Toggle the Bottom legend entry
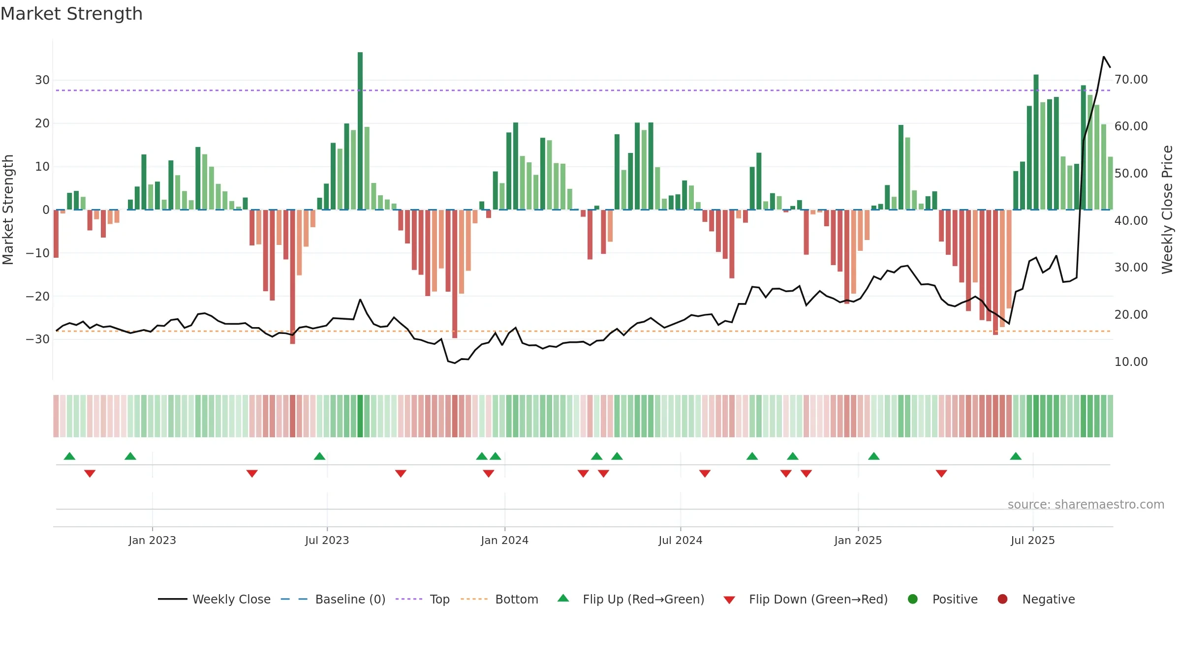The width and height of the screenshot is (1181, 664). click(499, 599)
